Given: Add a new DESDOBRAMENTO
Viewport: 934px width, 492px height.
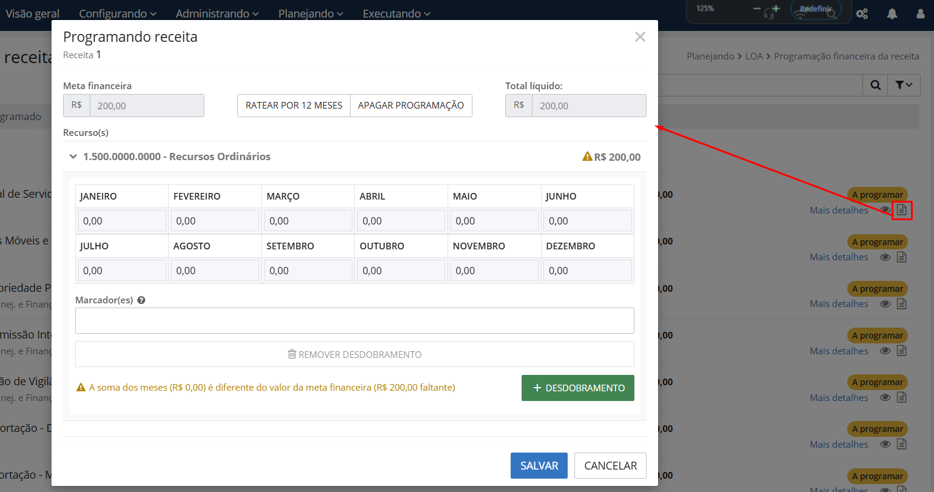Looking at the screenshot, I should click(x=578, y=388).
